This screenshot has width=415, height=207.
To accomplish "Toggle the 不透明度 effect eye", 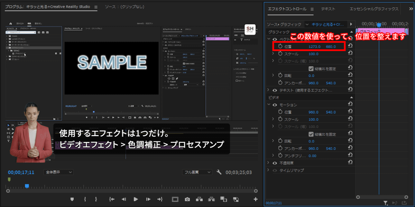I will pos(275,163).
